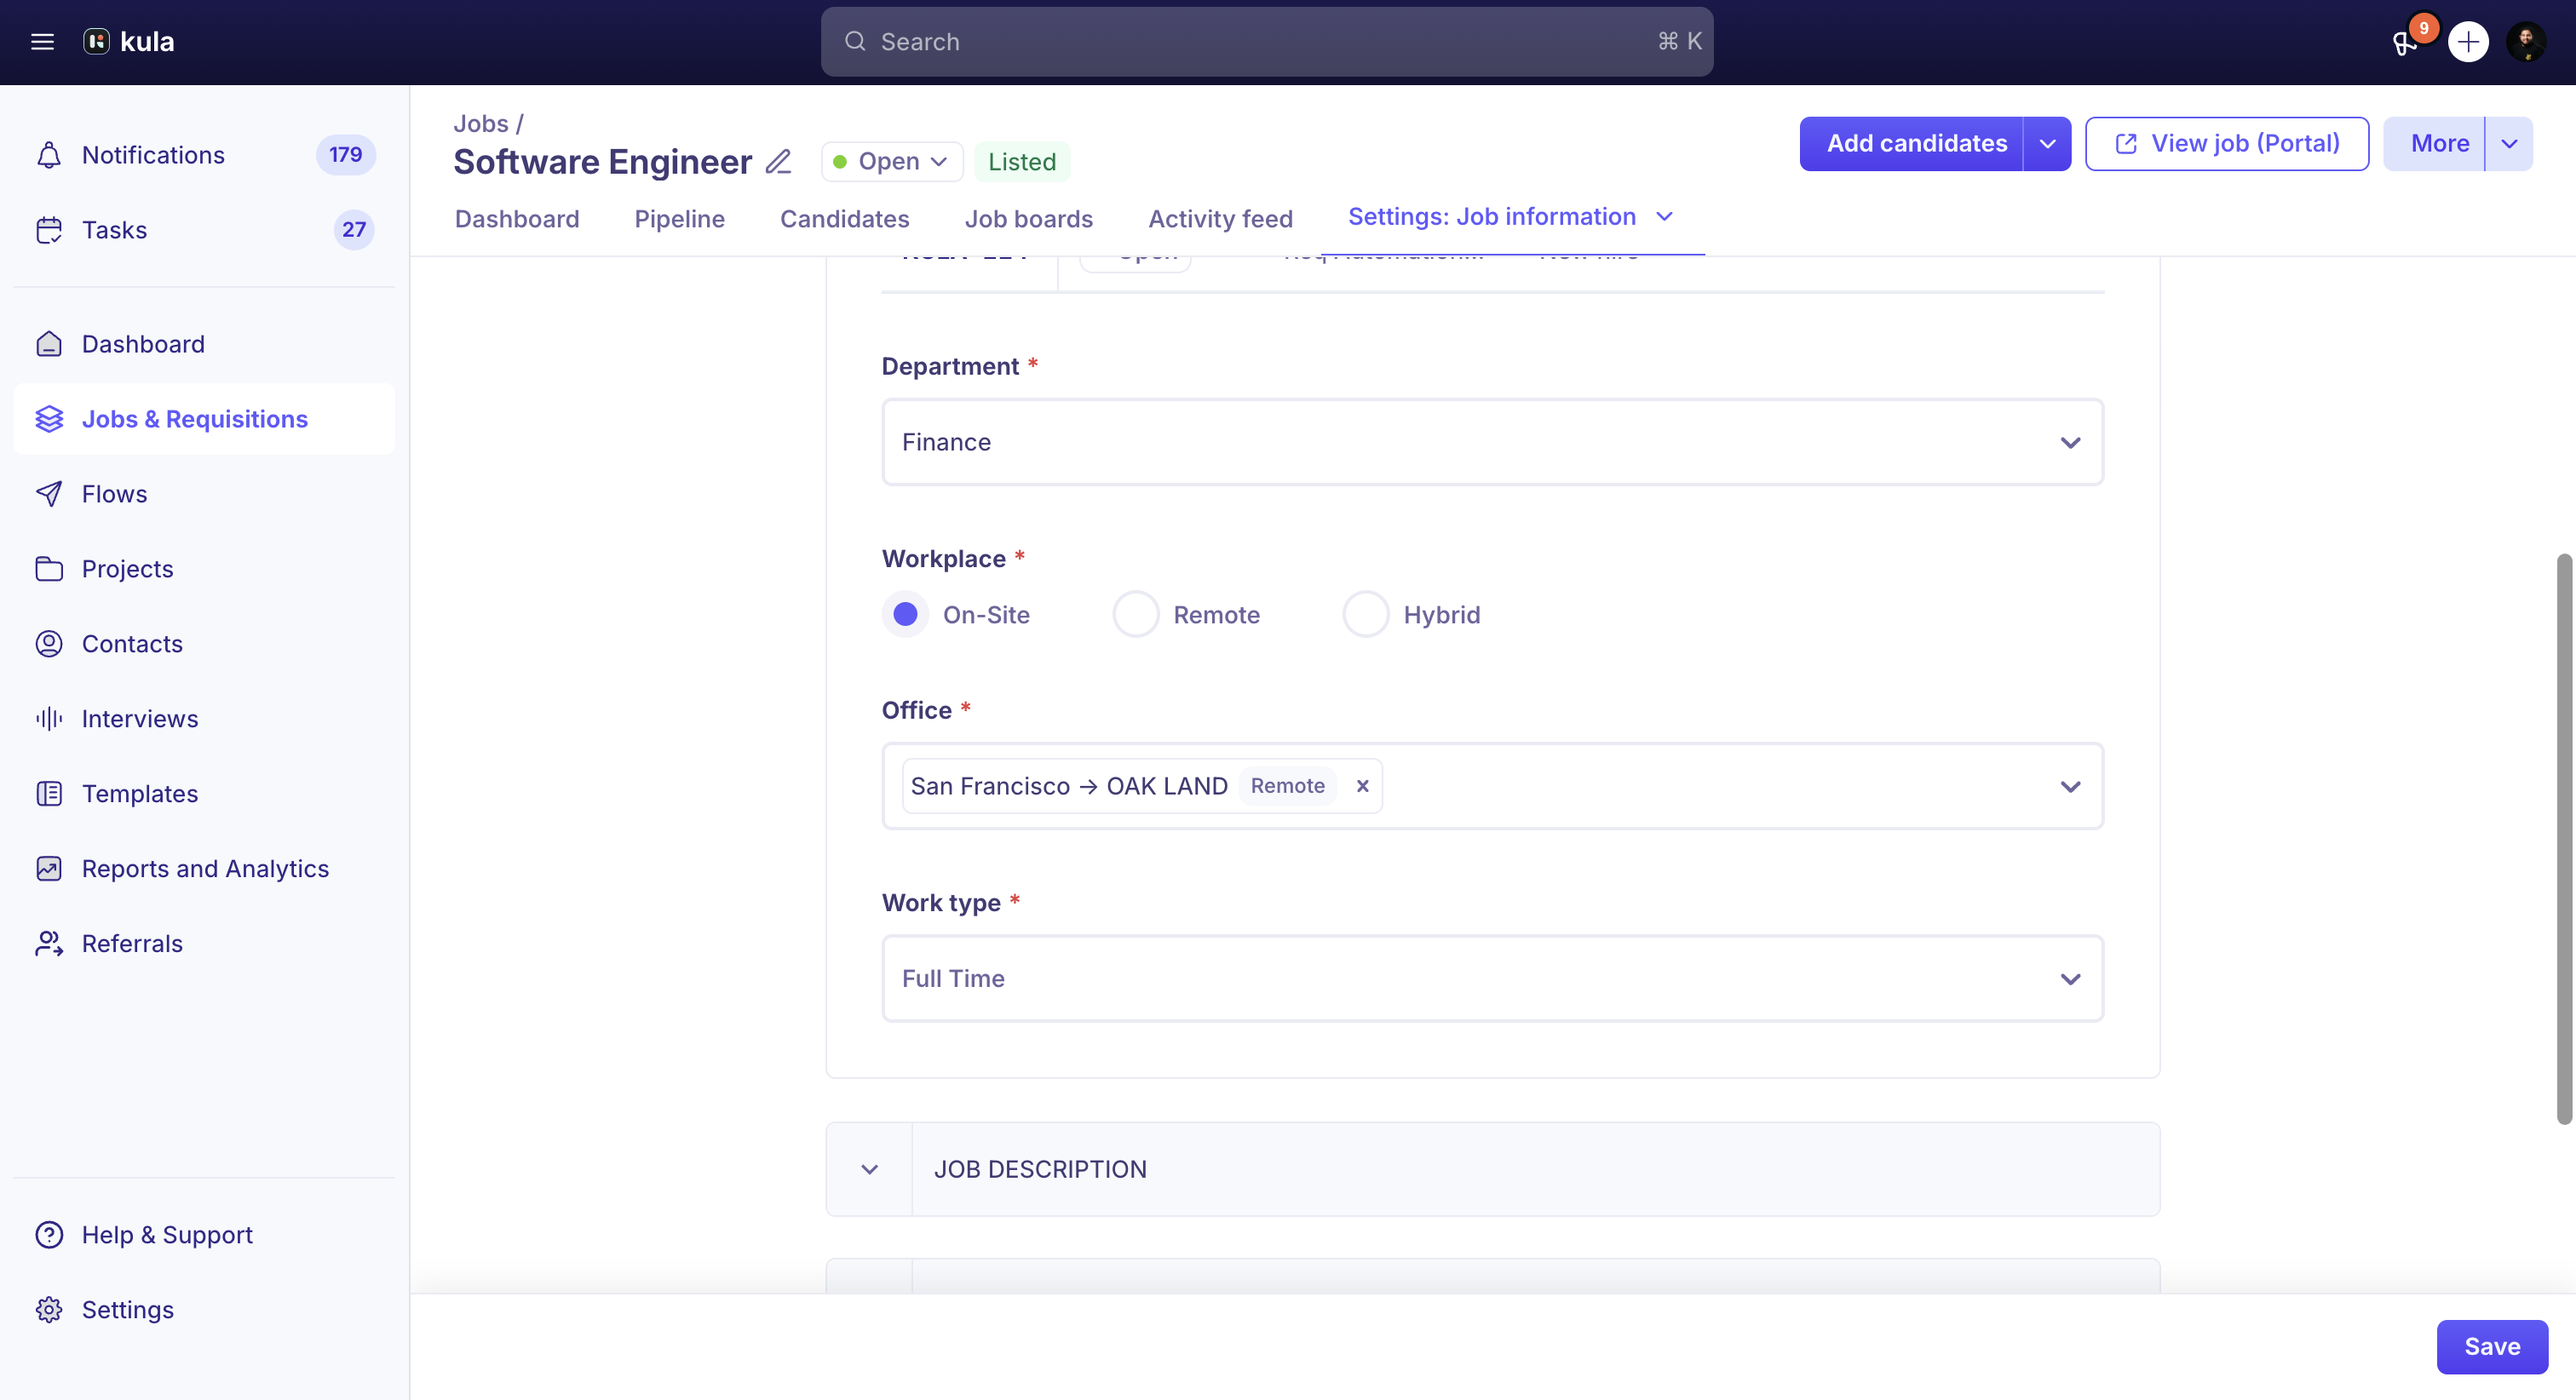Choose Hybrid as the workplace
This screenshot has height=1400, width=2576.
(1366, 614)
